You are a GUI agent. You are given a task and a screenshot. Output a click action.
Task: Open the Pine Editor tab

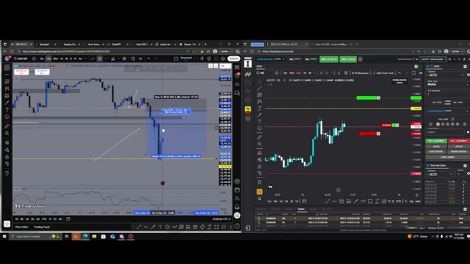tap(22, 227)
